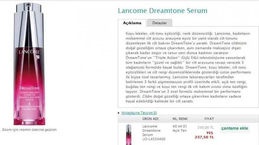Click the discounted price 237,50 TL

[204, 137]
